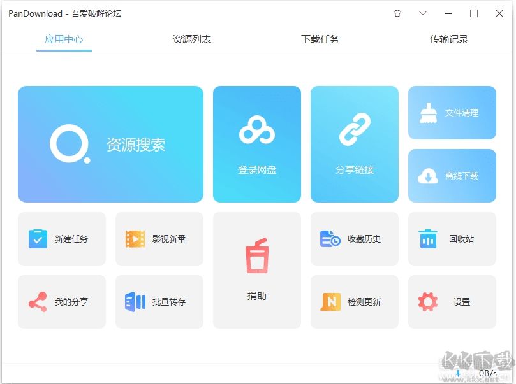This screenshot has height=384, width=516.
Task: Click the 捐助 donate button
Action: [256, 270]
